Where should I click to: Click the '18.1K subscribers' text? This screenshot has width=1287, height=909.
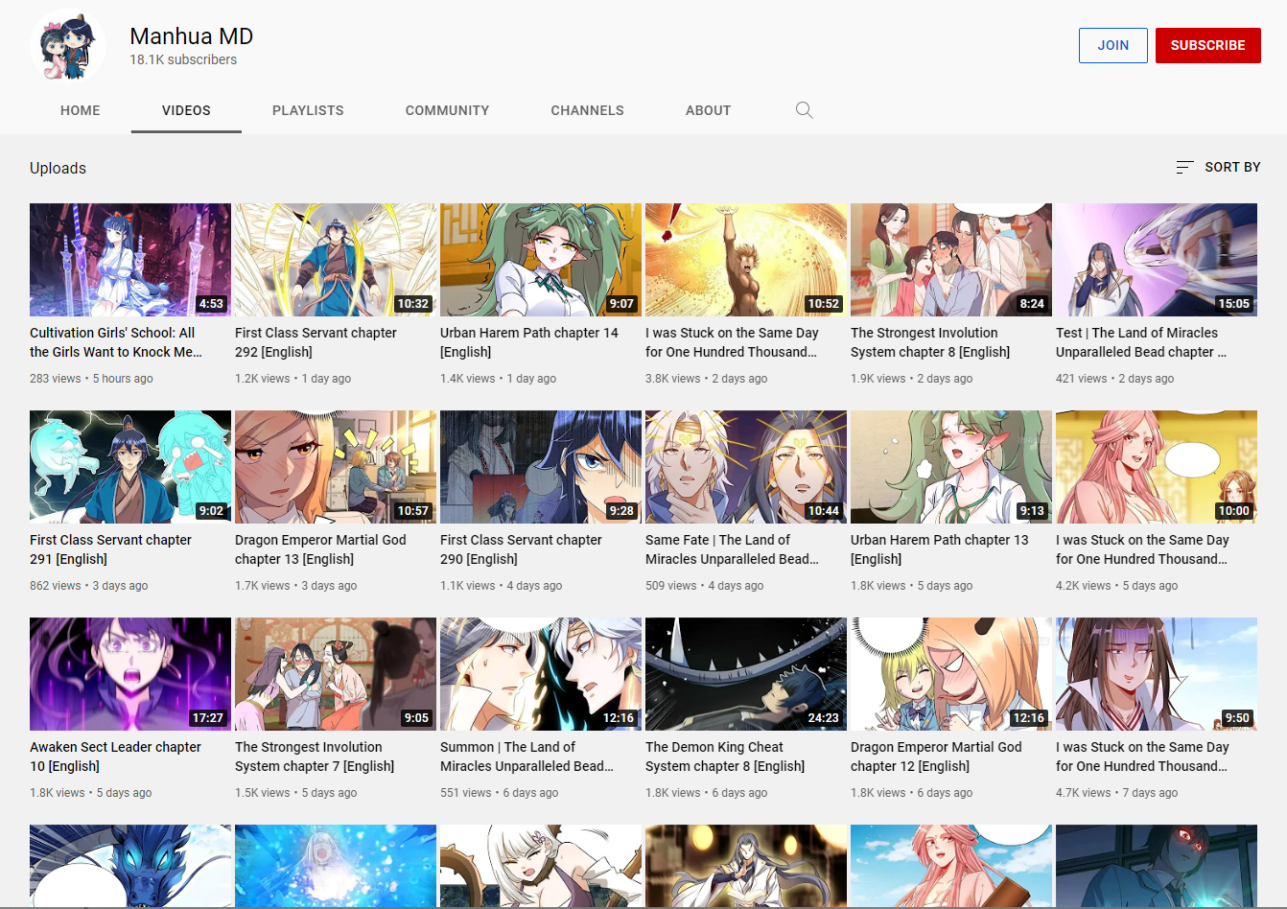(183, 59)
